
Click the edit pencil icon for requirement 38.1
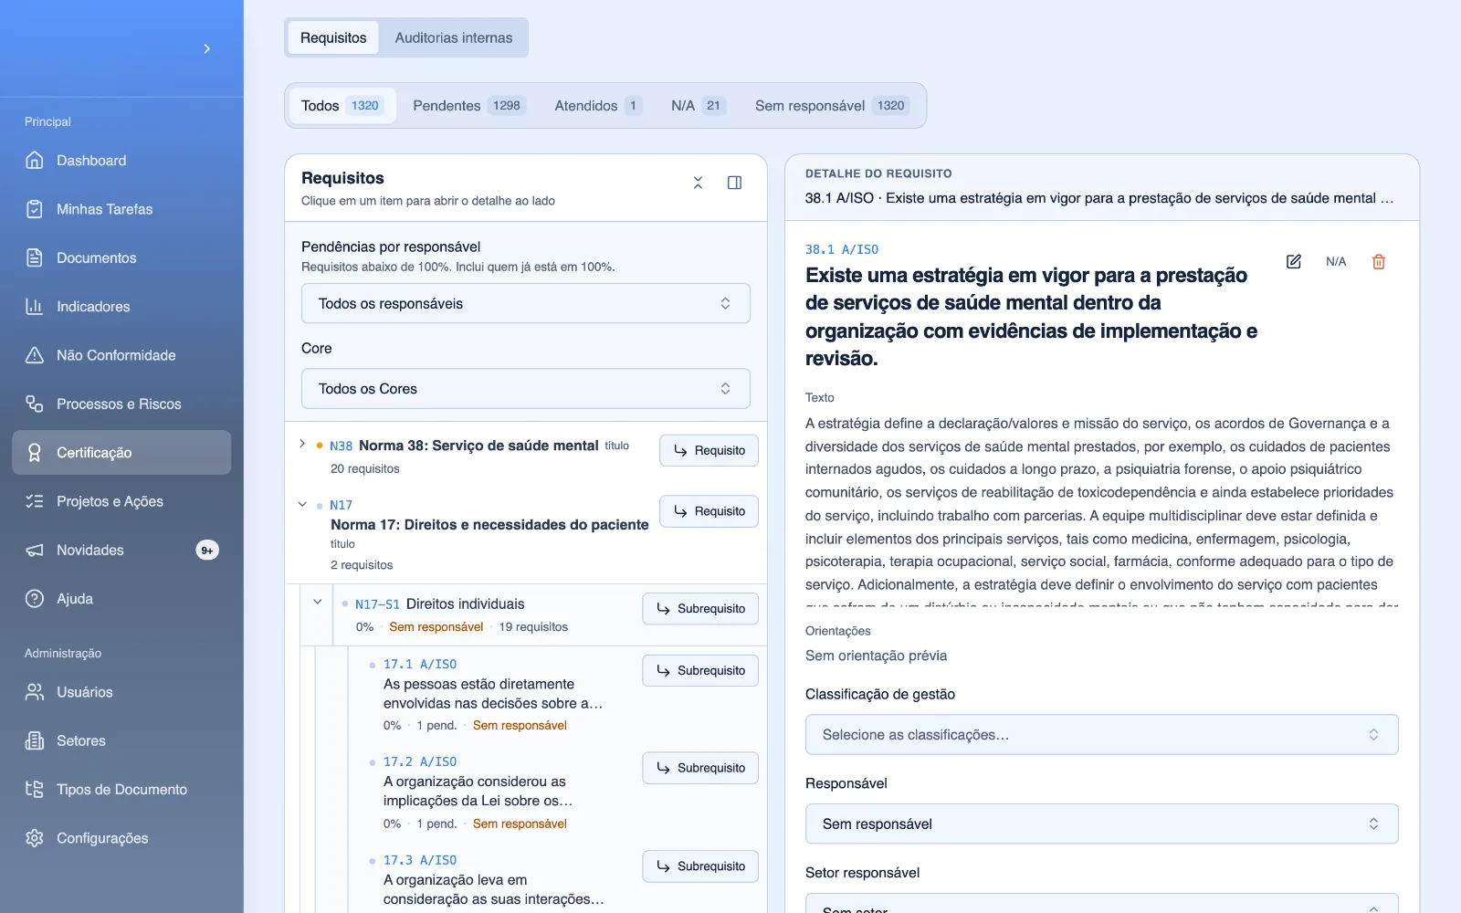[1294, 262]
